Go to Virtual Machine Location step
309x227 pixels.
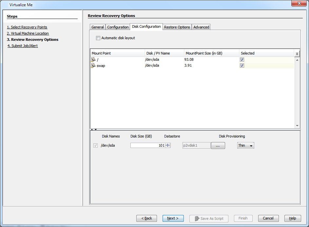pyautogui.click(x=28, y=33)
